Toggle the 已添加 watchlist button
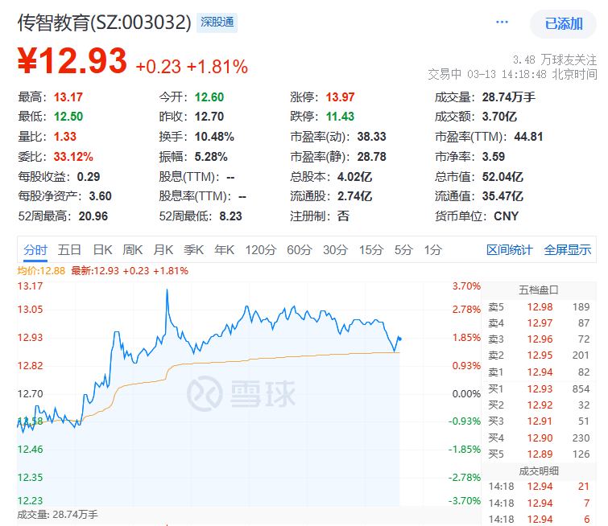Viewport: 608px width, 526px height. (x=563, y=23)
